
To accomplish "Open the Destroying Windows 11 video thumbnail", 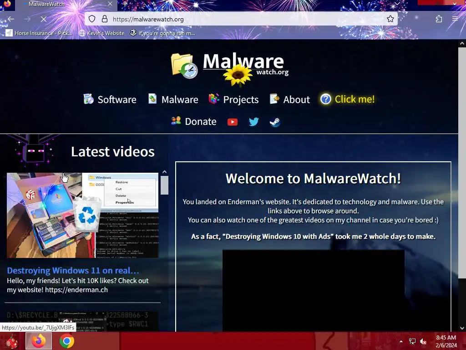I will click(x=83, y=216).
